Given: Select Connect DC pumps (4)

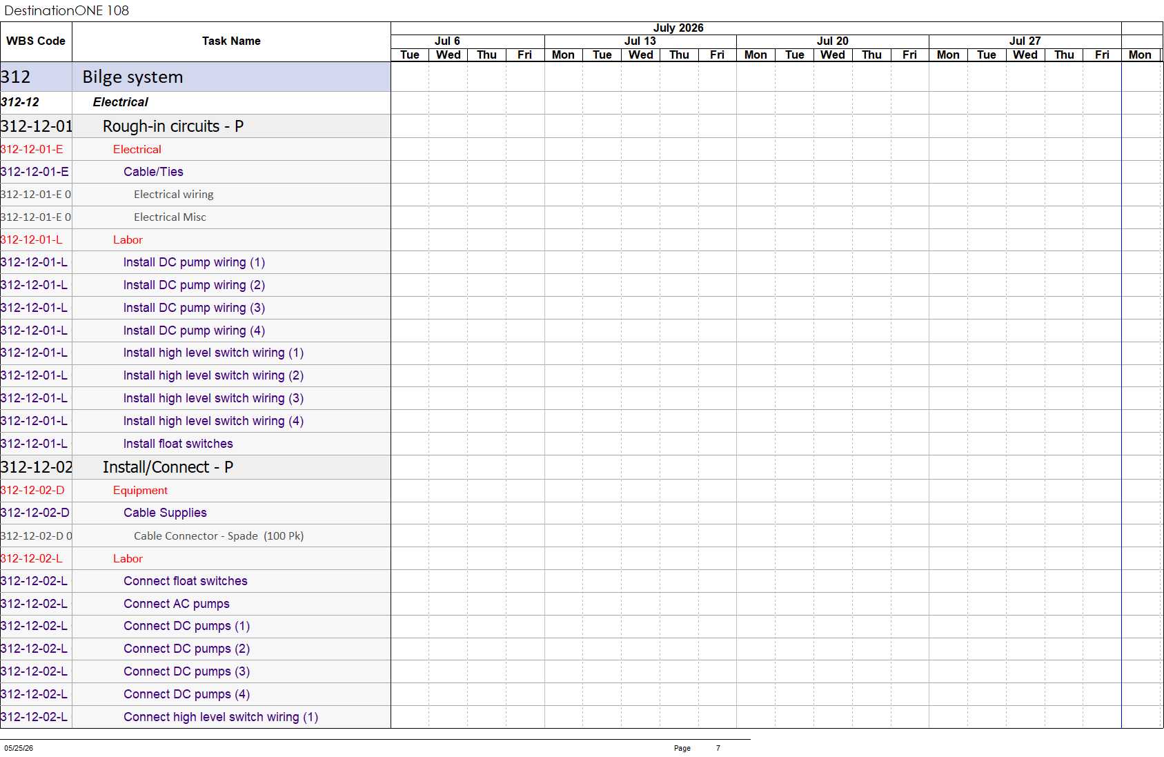Looking at the screenshot, I should pyautogui.click(x=195, y=694).
